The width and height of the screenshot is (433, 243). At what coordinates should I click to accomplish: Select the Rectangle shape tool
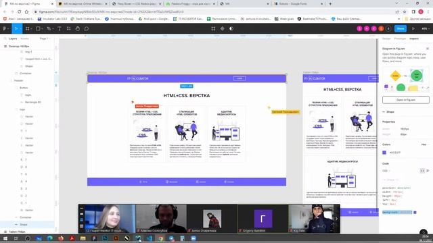(x=39, y=28)
